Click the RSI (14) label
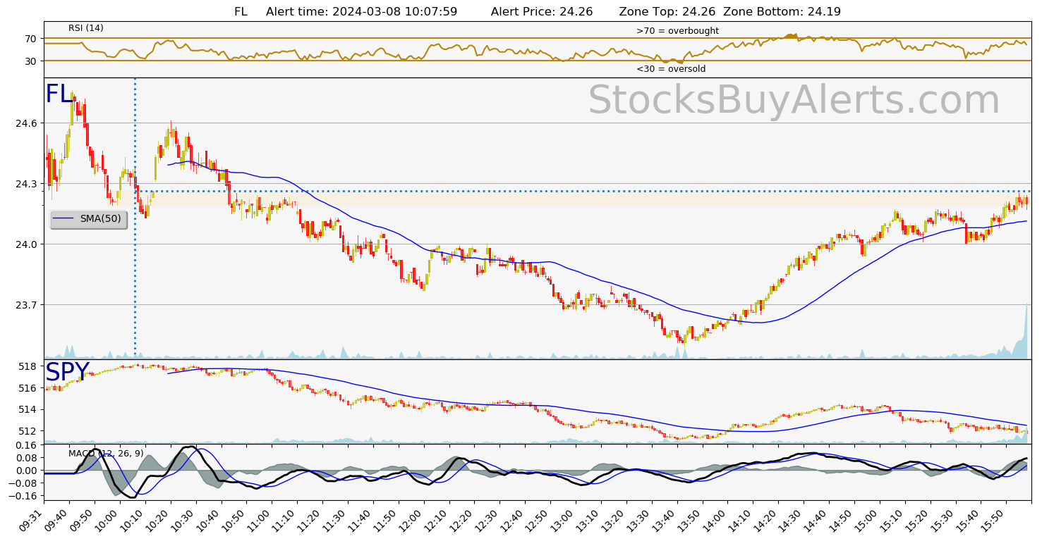This screenshot has width=1042, height=541. tap(86, 28)
